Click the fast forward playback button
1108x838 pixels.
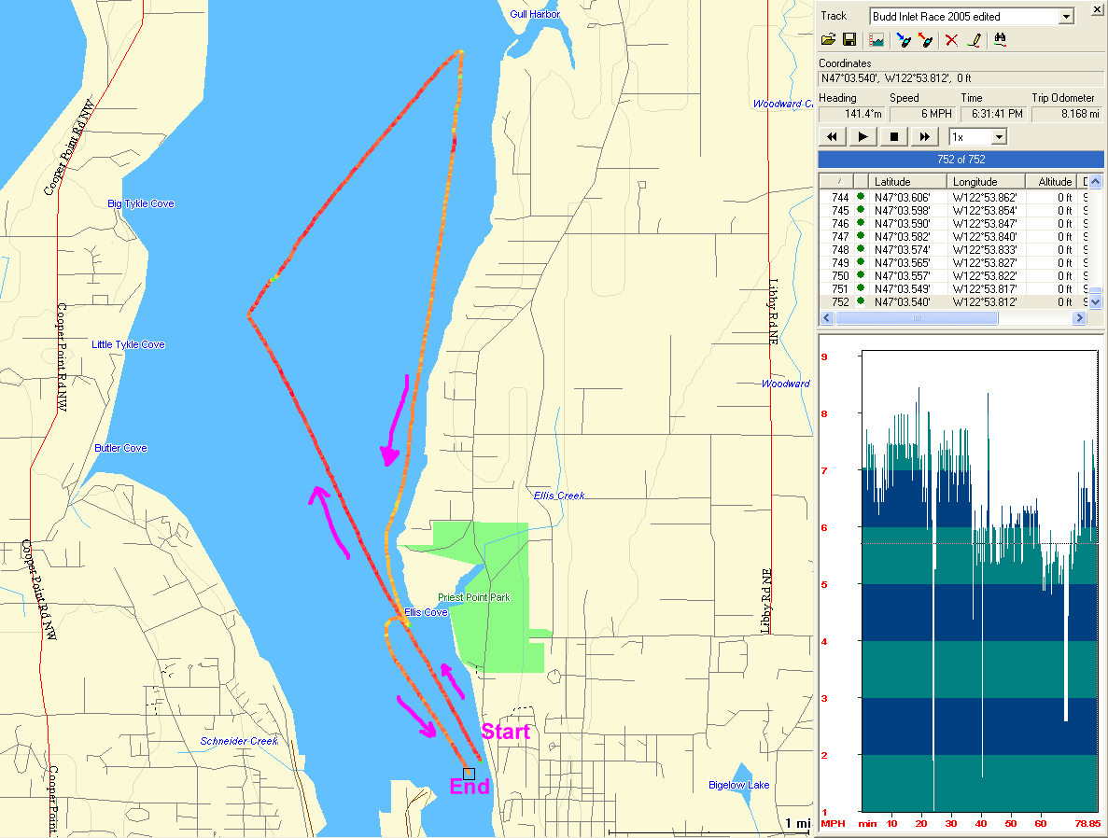pos(924,137)
